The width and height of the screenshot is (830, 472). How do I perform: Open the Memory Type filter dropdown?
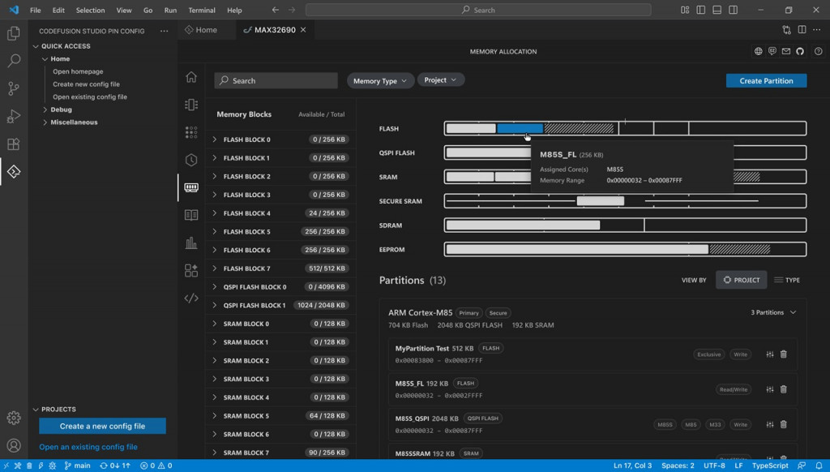click(x=378, y=80)
